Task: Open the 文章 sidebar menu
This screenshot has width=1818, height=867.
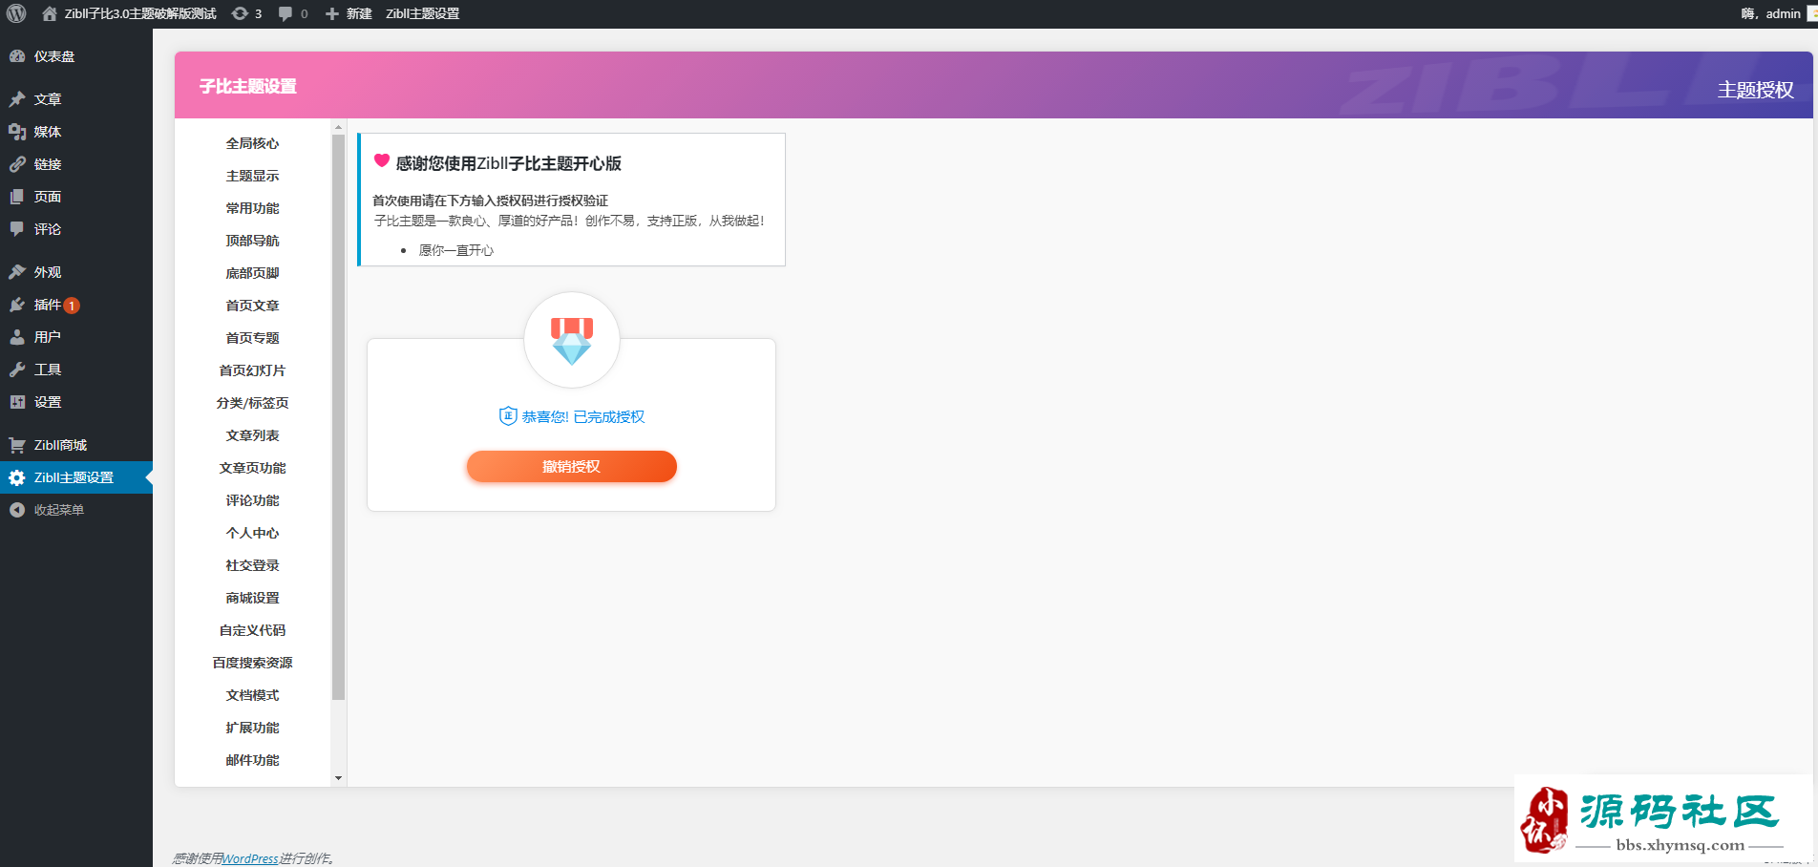Action: point(76,99)
